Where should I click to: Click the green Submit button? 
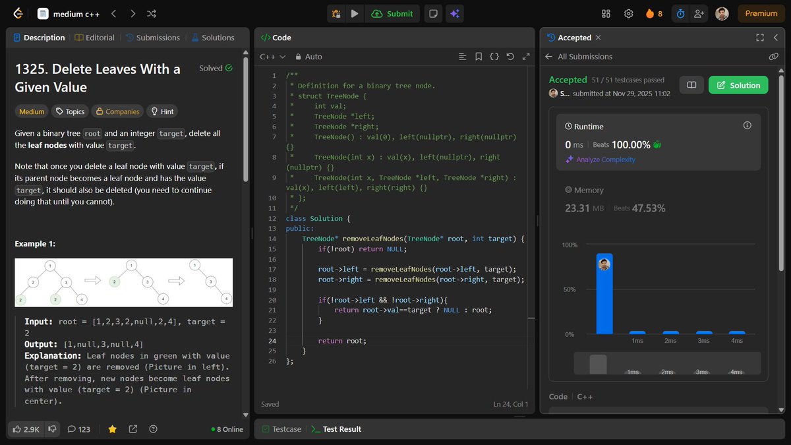[x=392, y=13]
